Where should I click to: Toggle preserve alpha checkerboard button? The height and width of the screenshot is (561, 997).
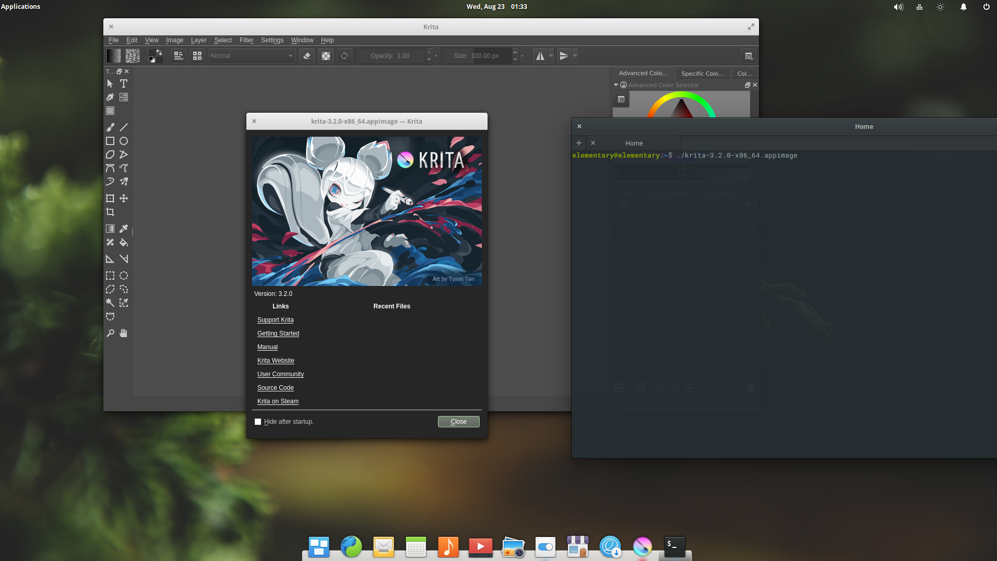tap(326, 56)
